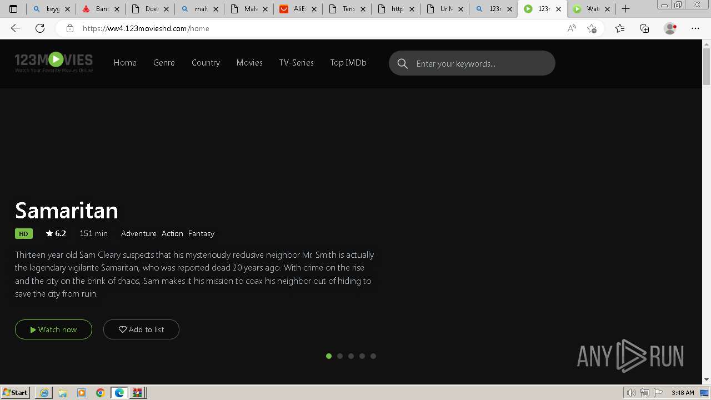Click the volume tray icon
This screenshot has width=711, height=400.
(x=632, y=393)
